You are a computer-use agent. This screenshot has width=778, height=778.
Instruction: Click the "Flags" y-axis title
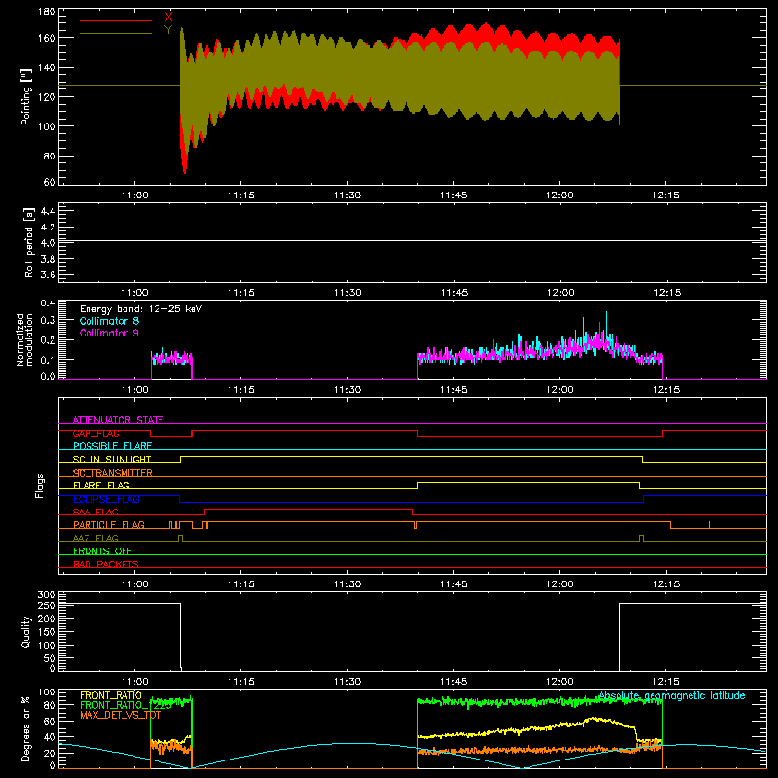(x=39, y=485)
